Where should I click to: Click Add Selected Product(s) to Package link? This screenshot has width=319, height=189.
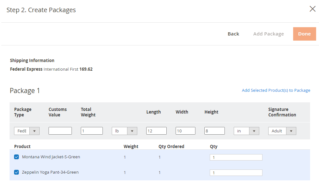click(276, 90)
